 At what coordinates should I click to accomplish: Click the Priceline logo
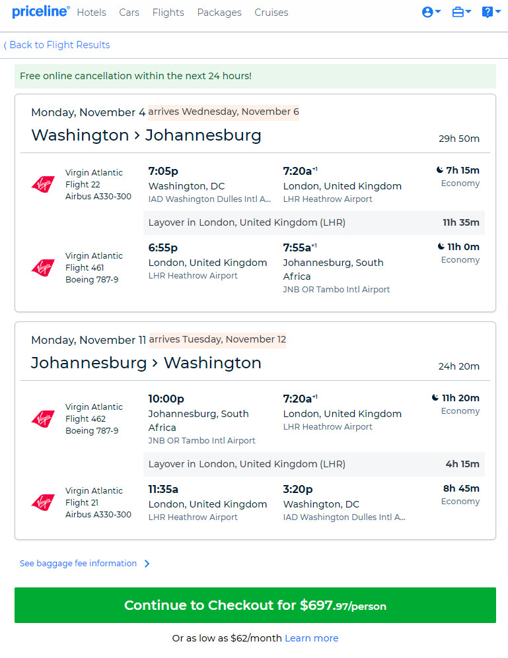tap(41, 12)
